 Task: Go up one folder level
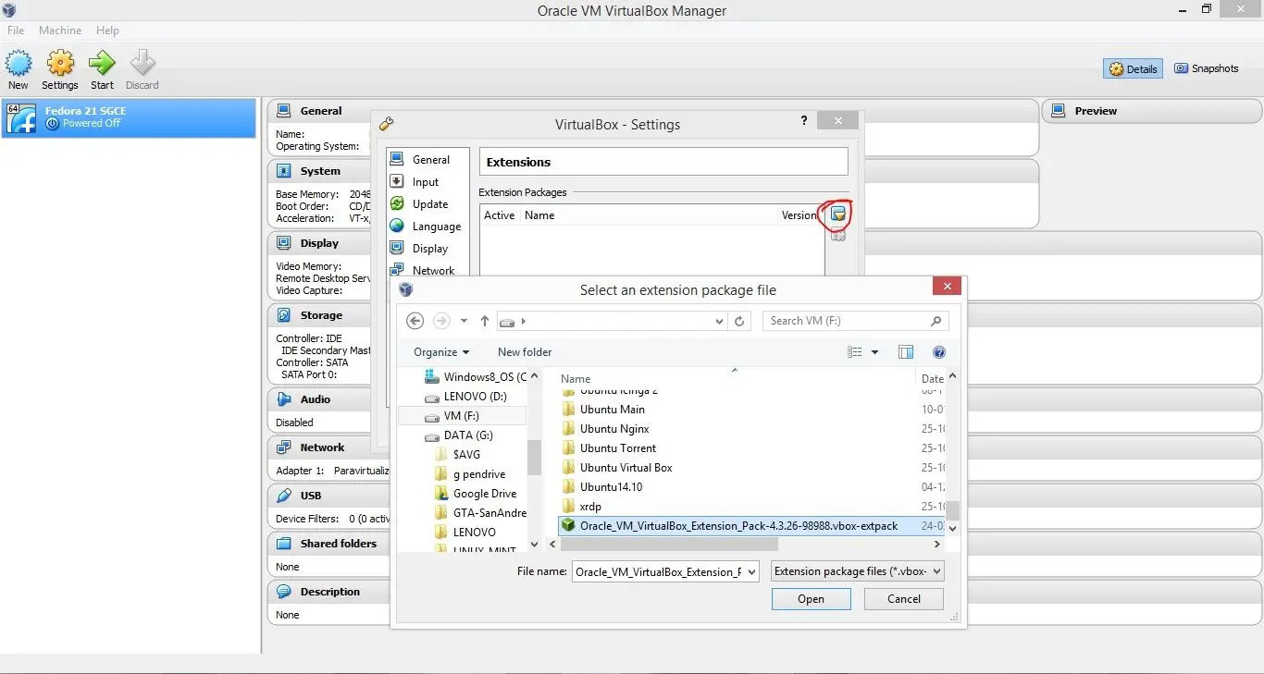pyautogui.click(x=485, y=321)
